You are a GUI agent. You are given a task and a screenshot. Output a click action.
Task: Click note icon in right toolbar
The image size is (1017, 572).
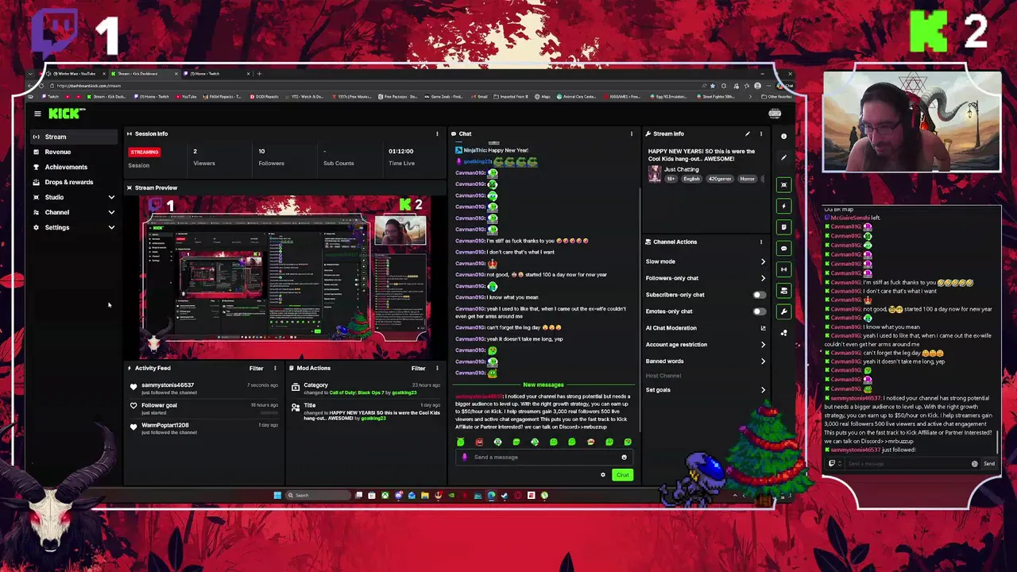[x=783, y=227]
